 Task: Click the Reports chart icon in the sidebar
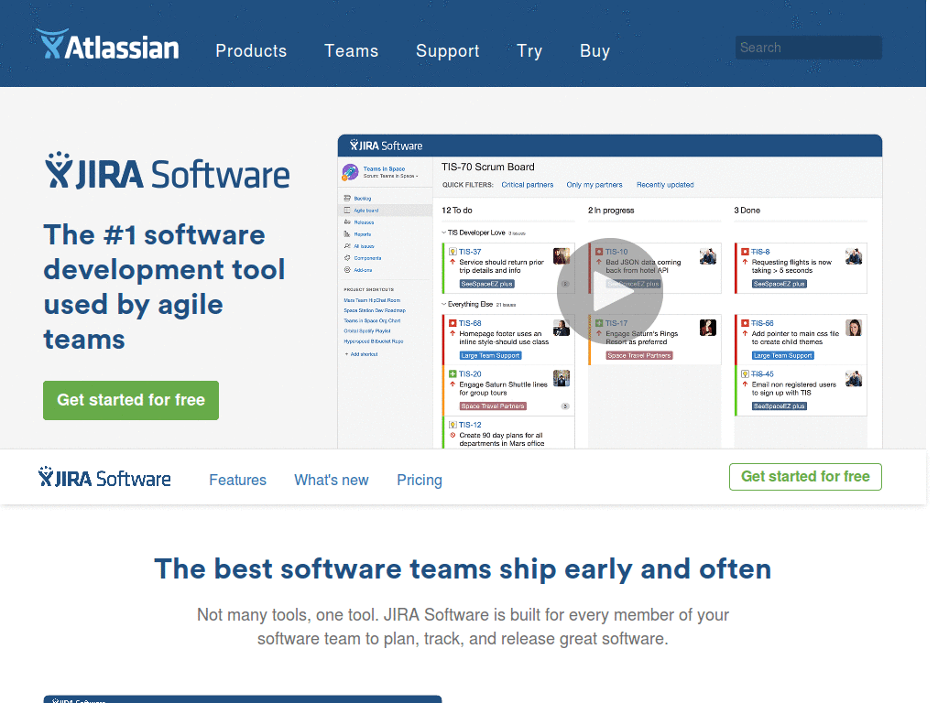pyautogui.click(x=347, y=233)
